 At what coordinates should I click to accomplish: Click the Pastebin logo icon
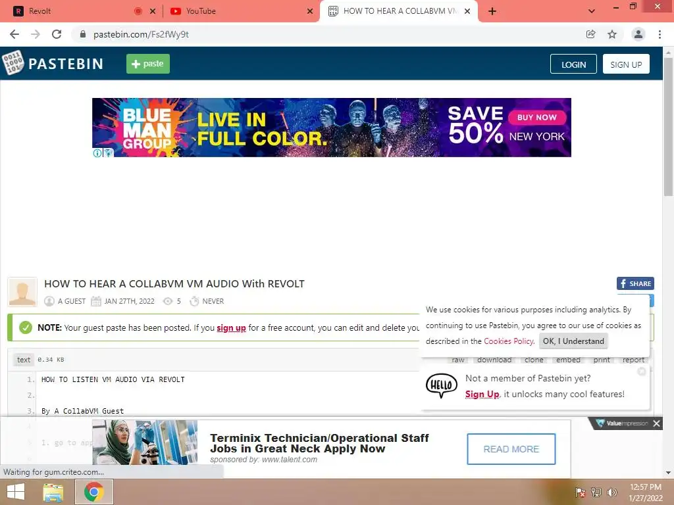[13, 63]
